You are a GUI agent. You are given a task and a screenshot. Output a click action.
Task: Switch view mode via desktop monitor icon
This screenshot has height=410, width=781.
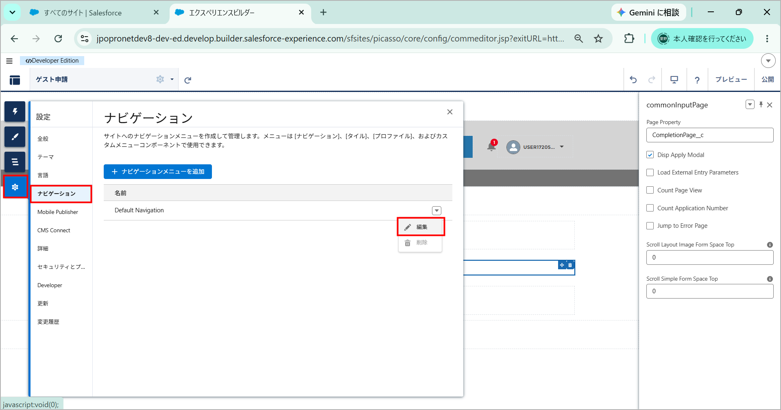(x=674, y=80)
